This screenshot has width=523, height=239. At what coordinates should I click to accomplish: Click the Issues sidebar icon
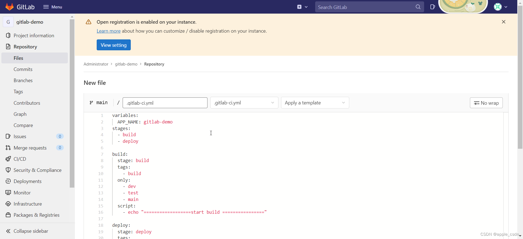pos(8,136)
